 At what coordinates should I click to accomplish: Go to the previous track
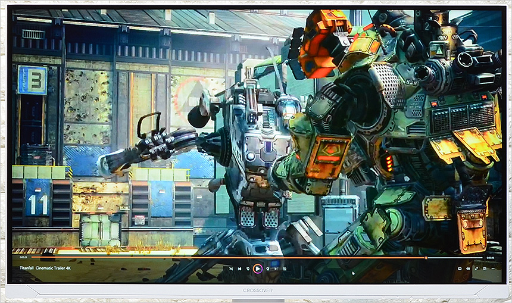(240, 269)
